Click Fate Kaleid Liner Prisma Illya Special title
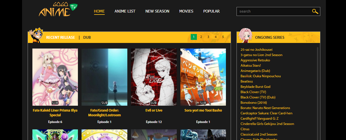346x140 pixels. coord(55,113)
